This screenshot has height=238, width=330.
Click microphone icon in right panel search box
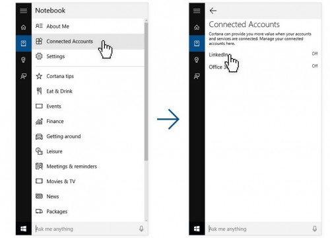(315, 229)
